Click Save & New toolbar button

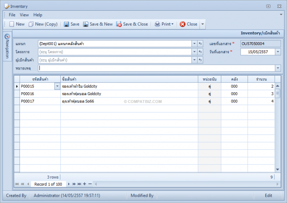tap(98, 24)
